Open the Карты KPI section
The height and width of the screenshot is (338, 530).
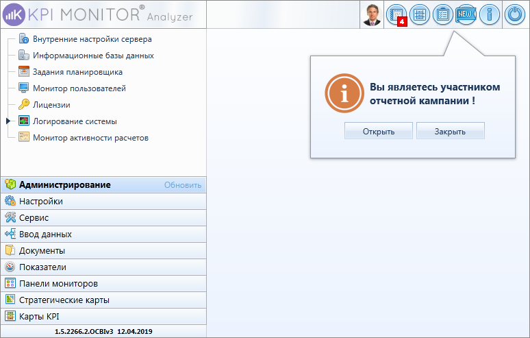point(103,316)
